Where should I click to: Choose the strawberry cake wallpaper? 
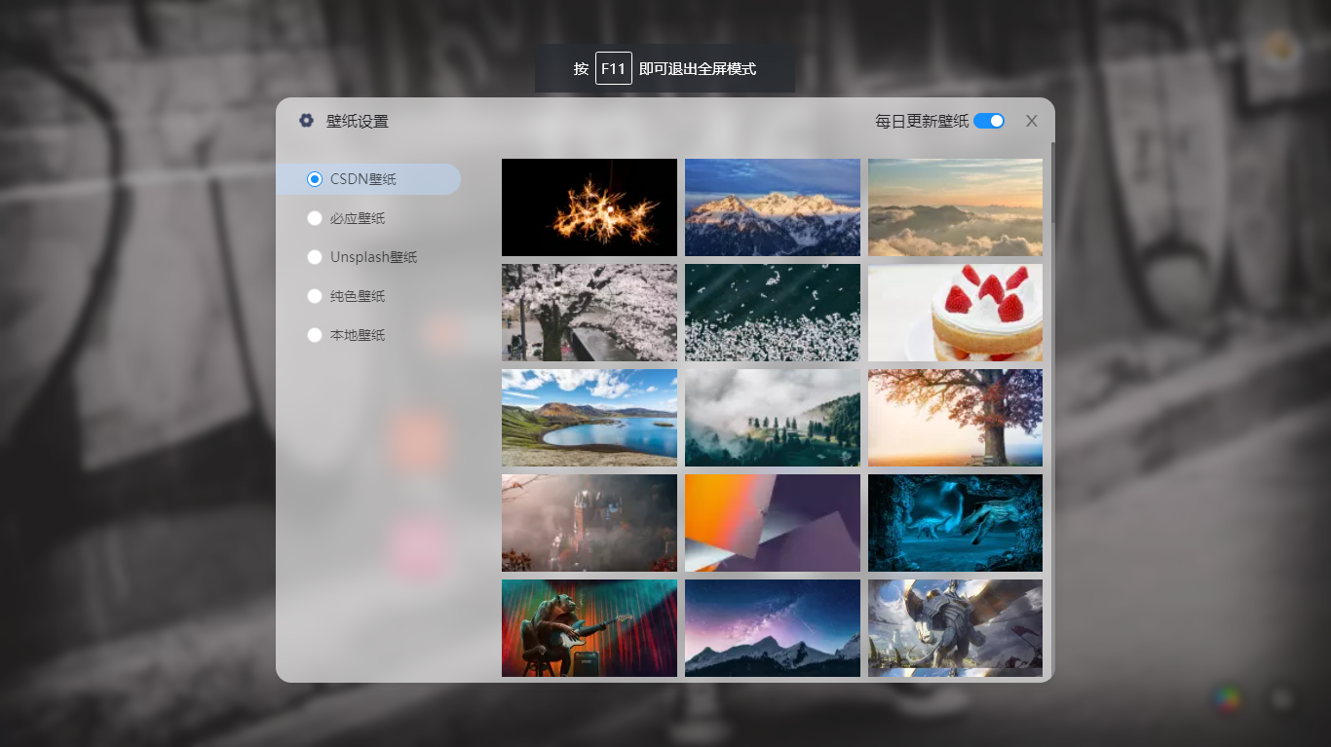955,313
